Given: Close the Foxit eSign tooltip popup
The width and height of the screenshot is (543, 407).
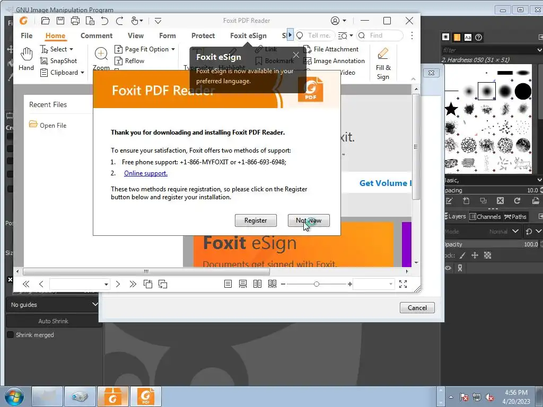Looking at the screenshot, I should coord(296,55).
